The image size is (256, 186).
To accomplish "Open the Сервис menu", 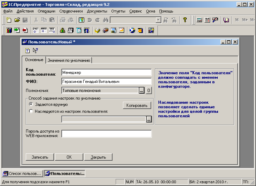I will 135,11.
